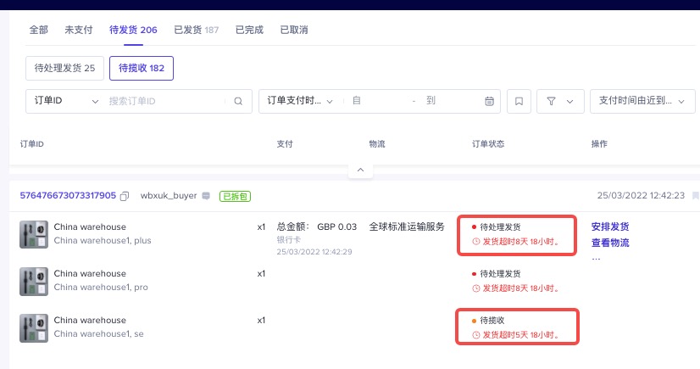
Task: Select the 待发货 206 tab
Action: coord(133,30)
